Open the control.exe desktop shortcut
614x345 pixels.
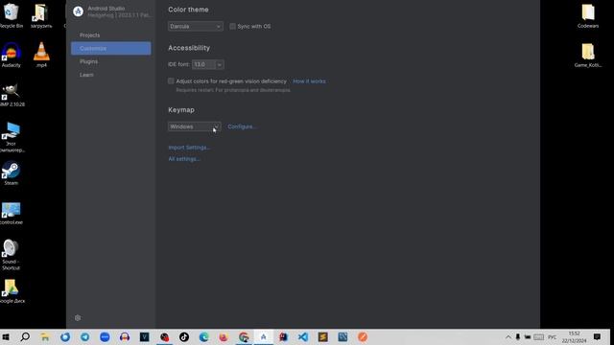11,213
